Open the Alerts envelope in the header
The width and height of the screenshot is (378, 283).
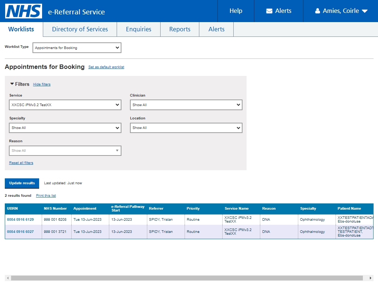(x=278, y=11)
